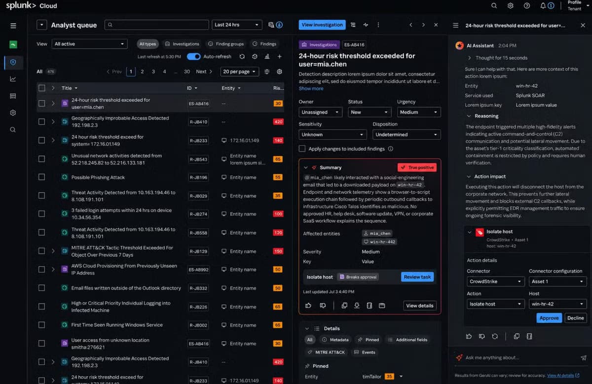Click the plus icon in queue toolbar

279,57
